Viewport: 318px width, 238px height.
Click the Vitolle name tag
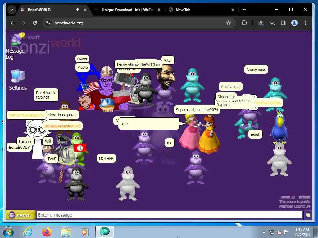(83, 67)
